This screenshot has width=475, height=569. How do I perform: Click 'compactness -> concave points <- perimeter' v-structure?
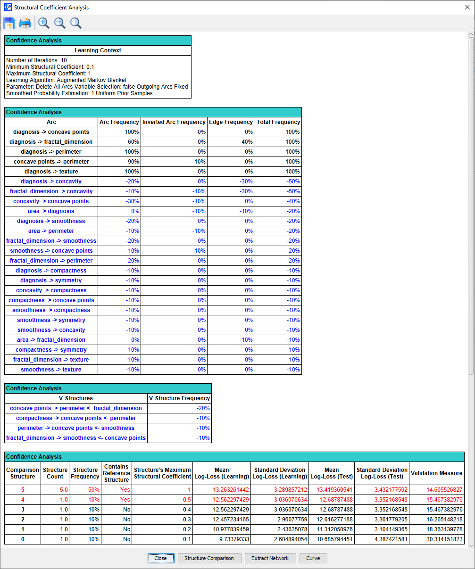pyautogui.click(x=76, y=418)
